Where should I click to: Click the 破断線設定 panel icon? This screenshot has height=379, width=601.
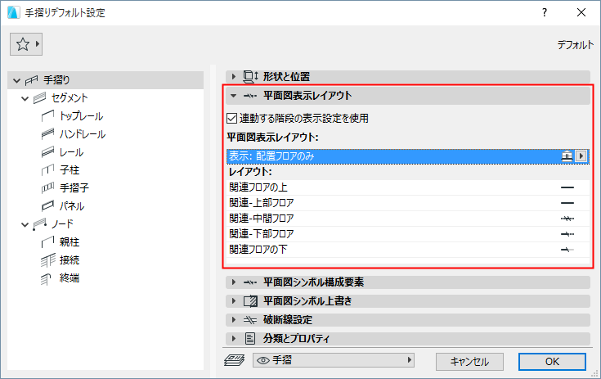tap(250, 320)
